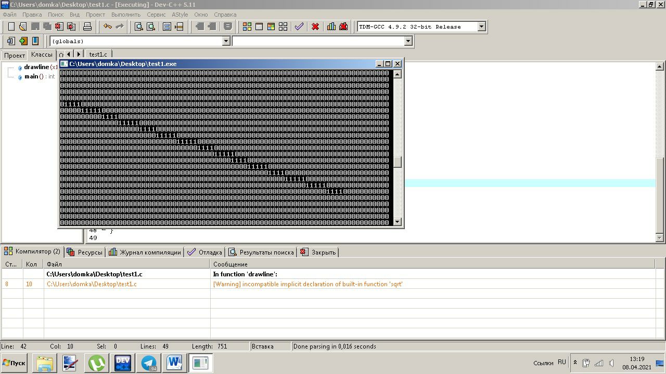Viewport: 666px width, 374px height.
Task: Open the Проект menu
Action: point(95,15)
